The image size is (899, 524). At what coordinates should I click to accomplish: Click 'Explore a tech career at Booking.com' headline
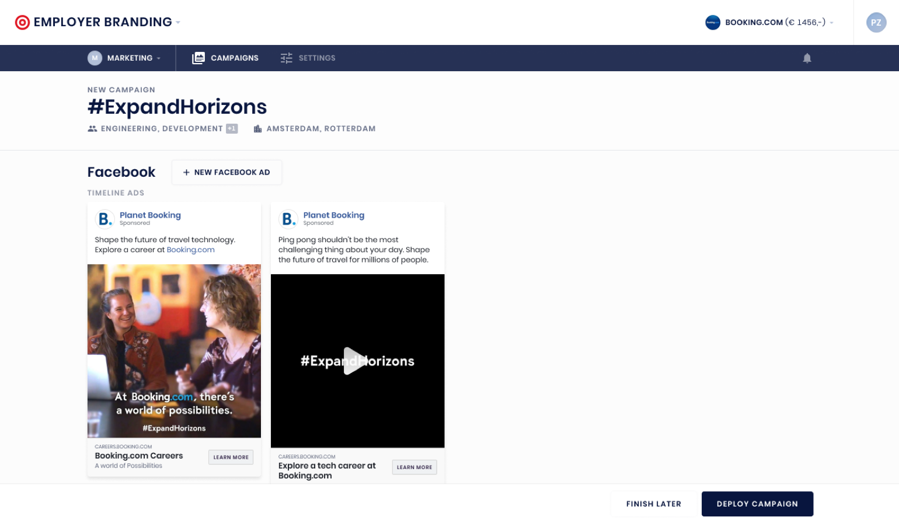click(327, 470)
